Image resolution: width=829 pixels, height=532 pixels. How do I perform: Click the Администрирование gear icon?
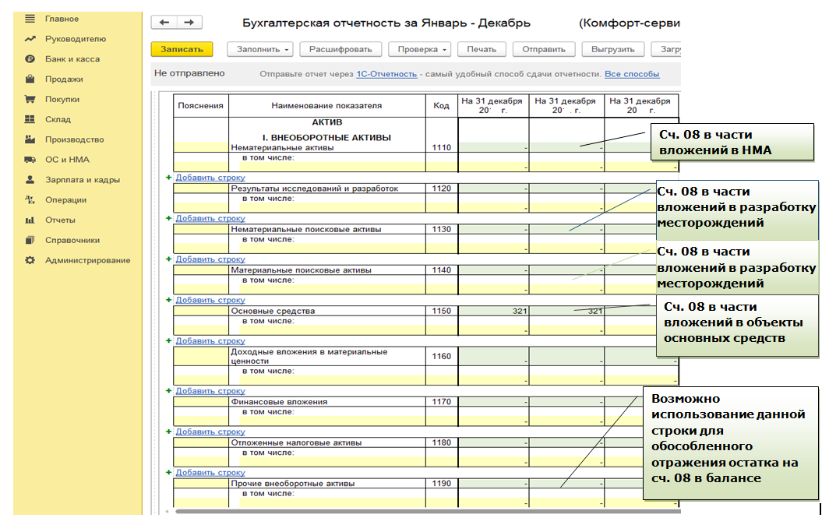pos(30,260)
